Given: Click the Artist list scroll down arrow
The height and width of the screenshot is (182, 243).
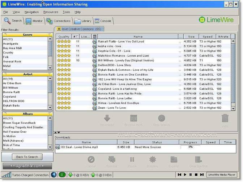Looking at the screenshot, I should point(50,107).
